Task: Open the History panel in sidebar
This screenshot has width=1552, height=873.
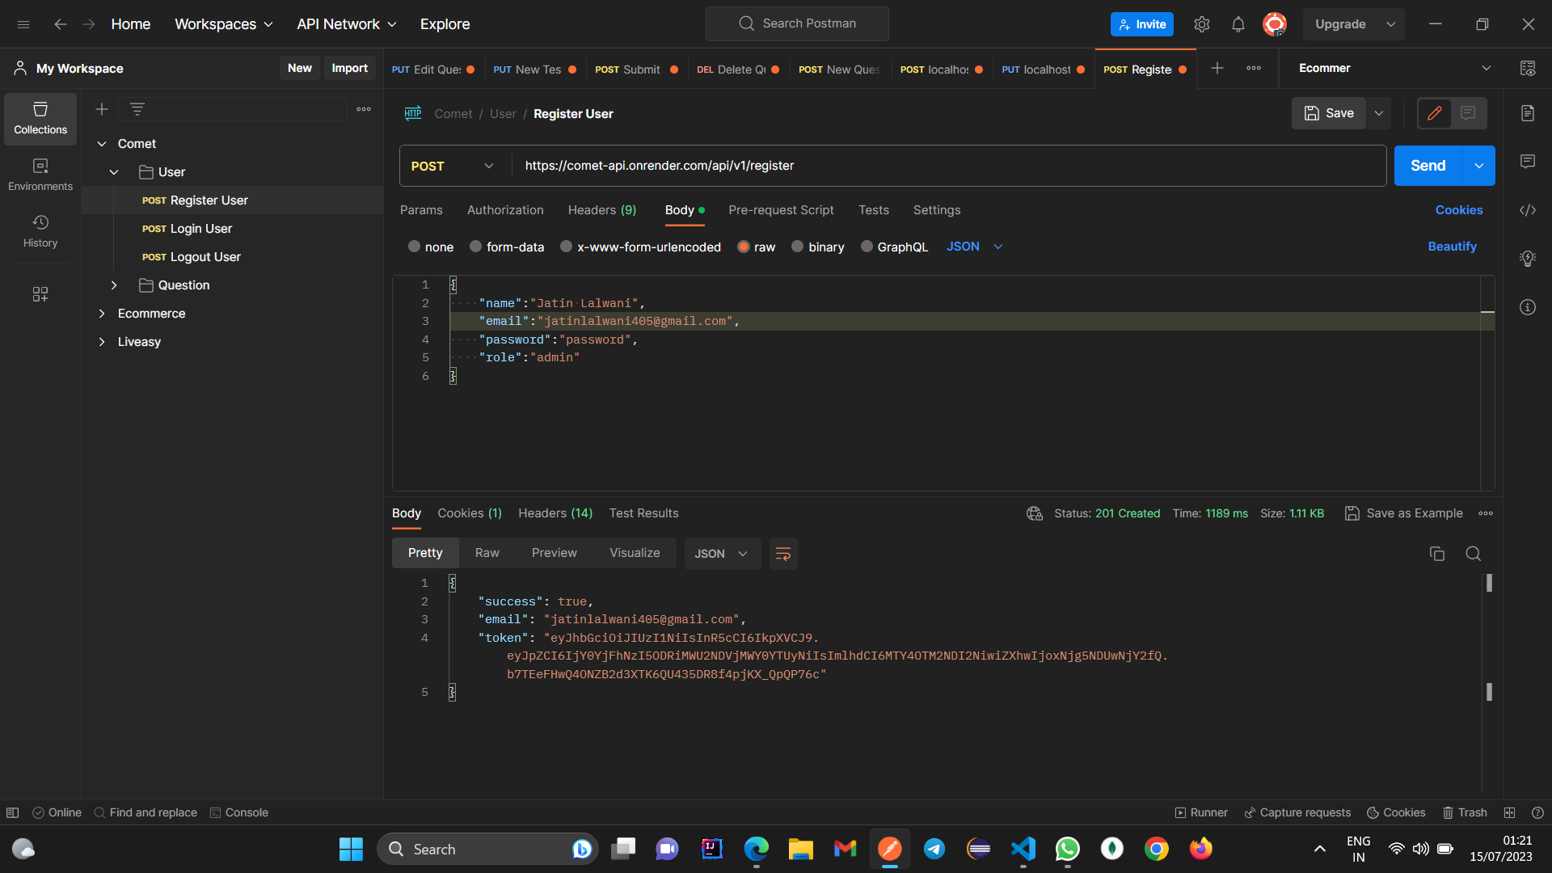Action: [40, 231]
